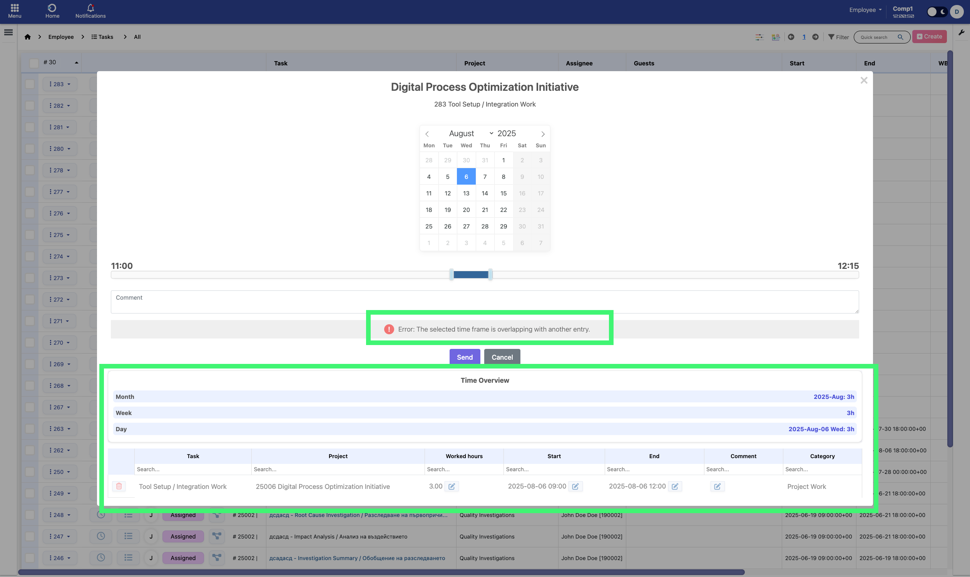Screen dimensions: 970x577
Task: Expand row 283 actions dropdown
Action: coord(60,84)
